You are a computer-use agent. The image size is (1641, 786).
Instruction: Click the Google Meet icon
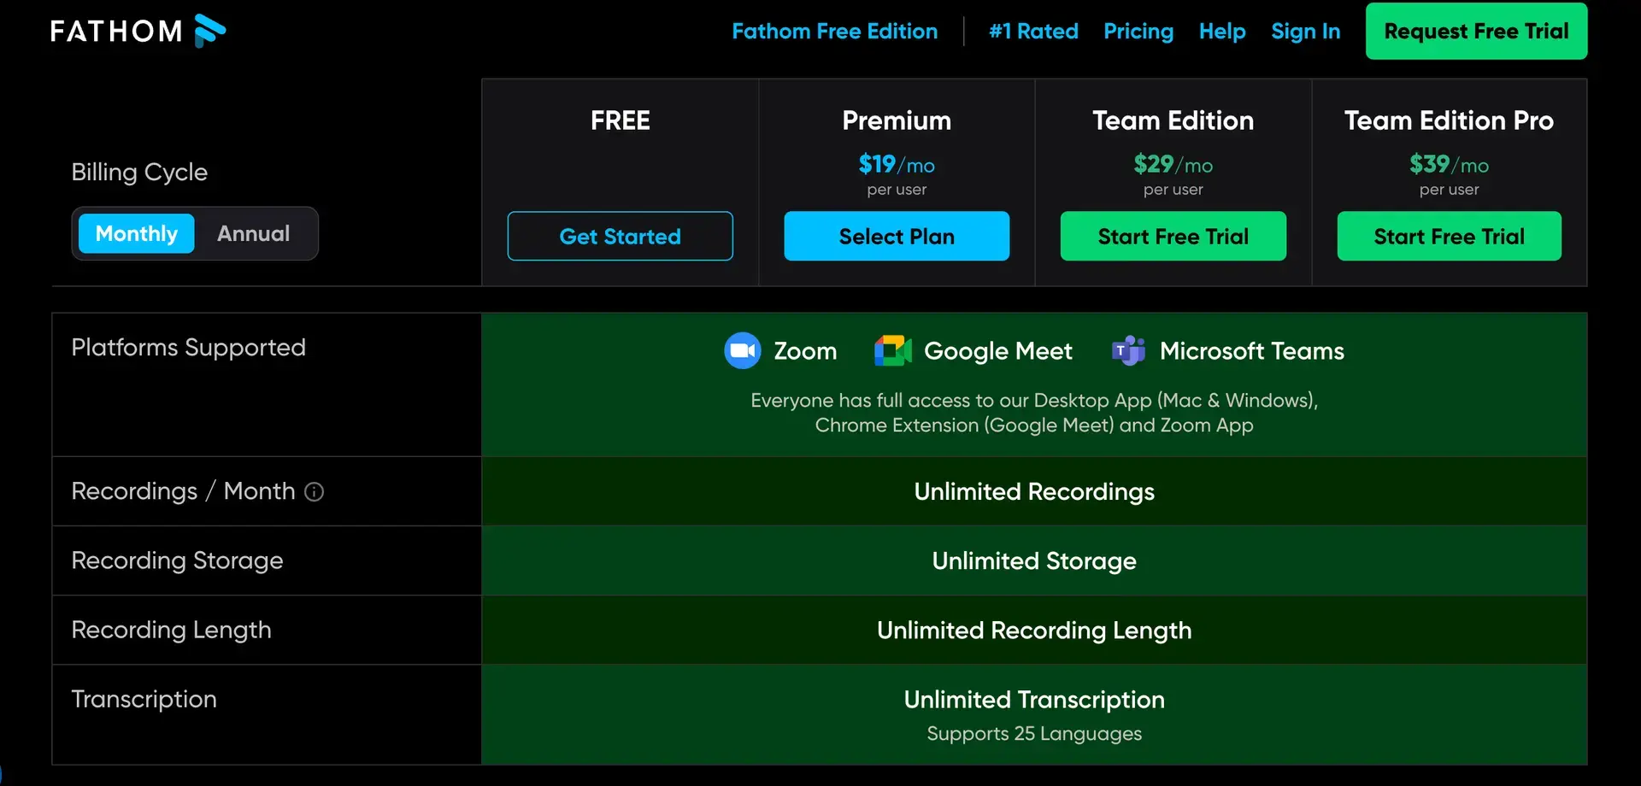tap(892, 350)
